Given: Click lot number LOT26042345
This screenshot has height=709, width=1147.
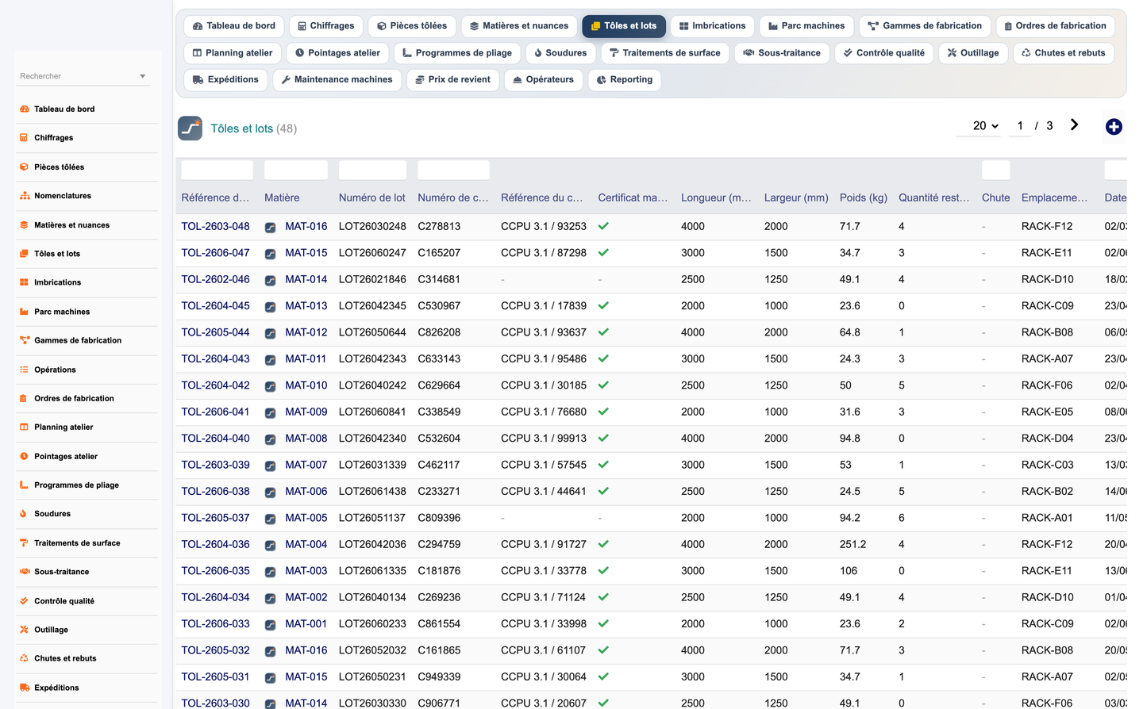Looking at the screenshot, I should pos(372,305).
